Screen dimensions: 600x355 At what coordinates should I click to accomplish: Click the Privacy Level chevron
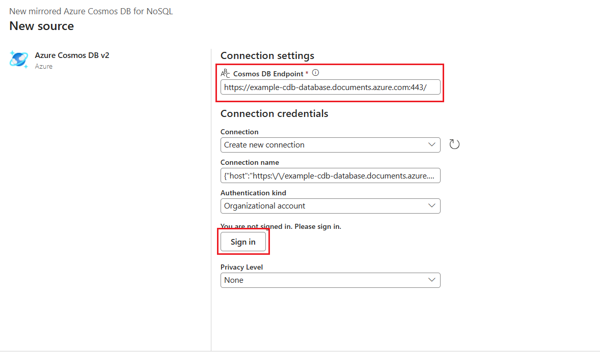click(431, 280)
